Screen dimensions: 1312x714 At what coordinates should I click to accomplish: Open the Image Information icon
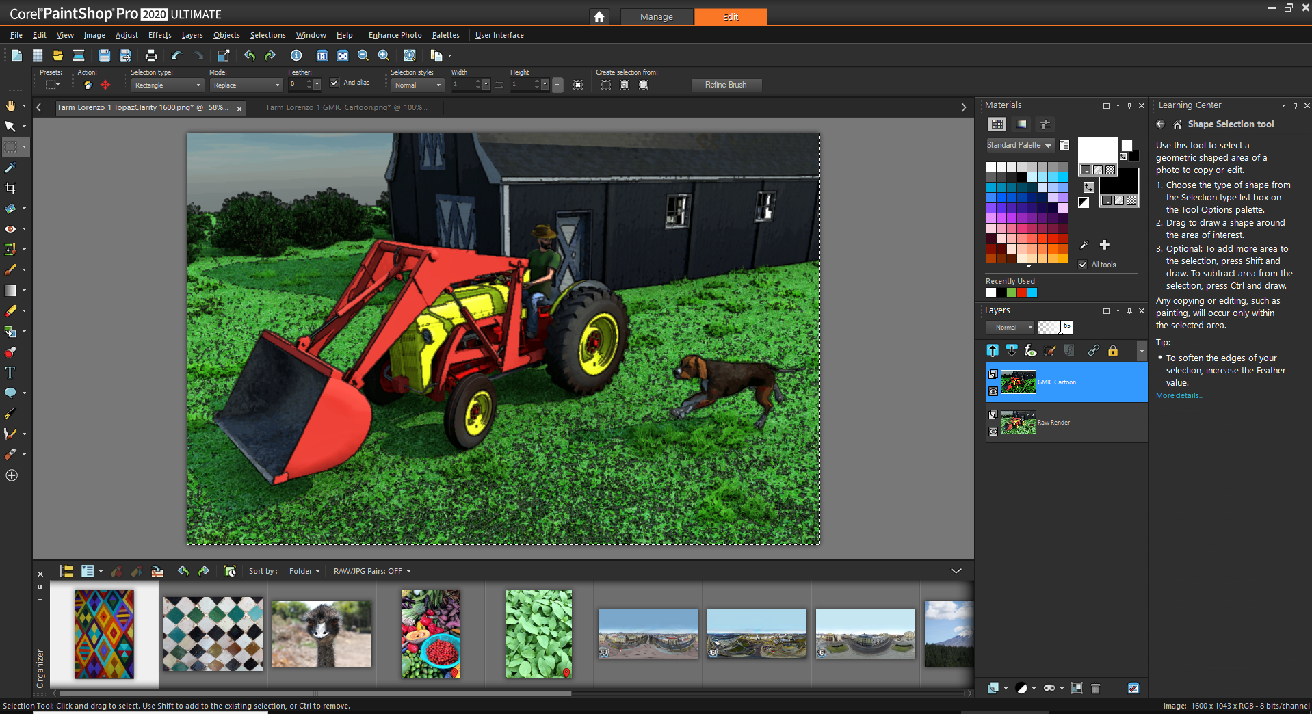296,55
